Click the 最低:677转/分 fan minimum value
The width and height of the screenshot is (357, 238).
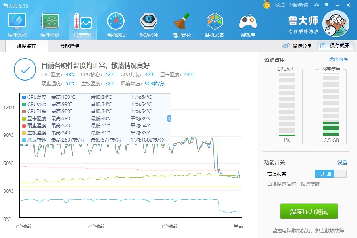coord(106,140)
